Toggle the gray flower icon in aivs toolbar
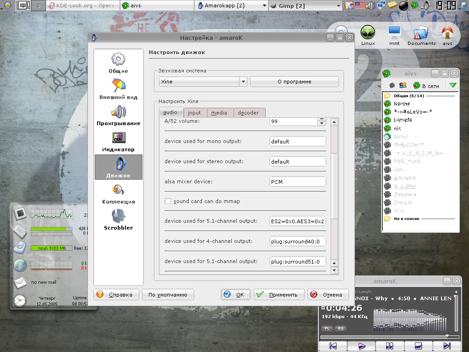Image resolution: width=469 pixels, height=352 pixels. coord(392,86)
